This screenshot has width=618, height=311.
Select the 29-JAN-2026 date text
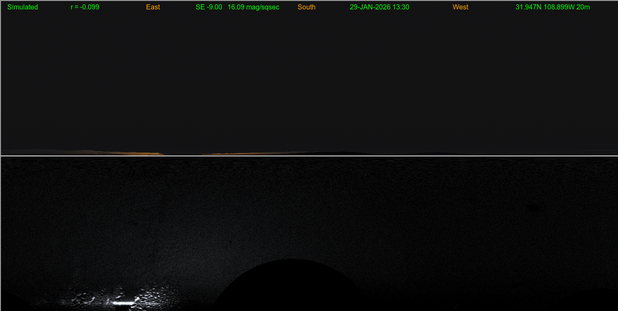[370, 7]
